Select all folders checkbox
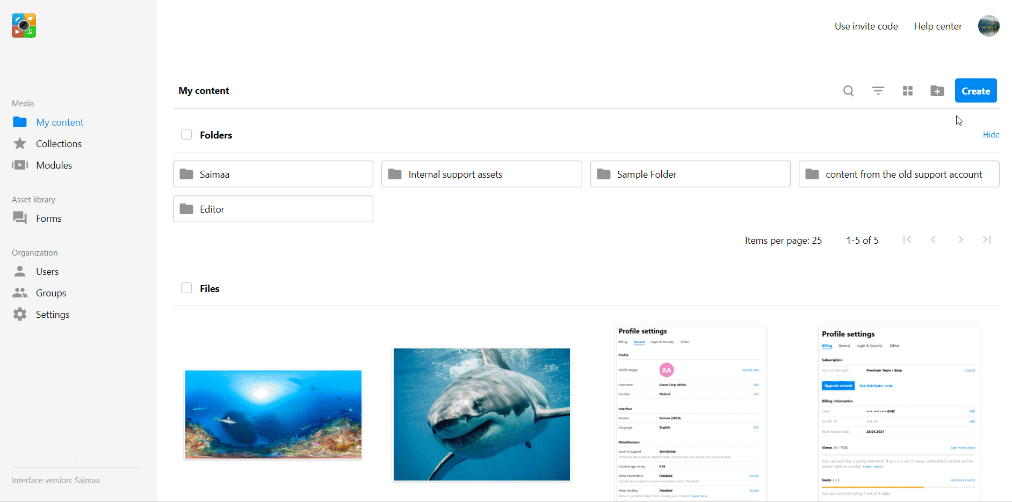Viewport: 1012px width, 502px height. coord(186,134)
